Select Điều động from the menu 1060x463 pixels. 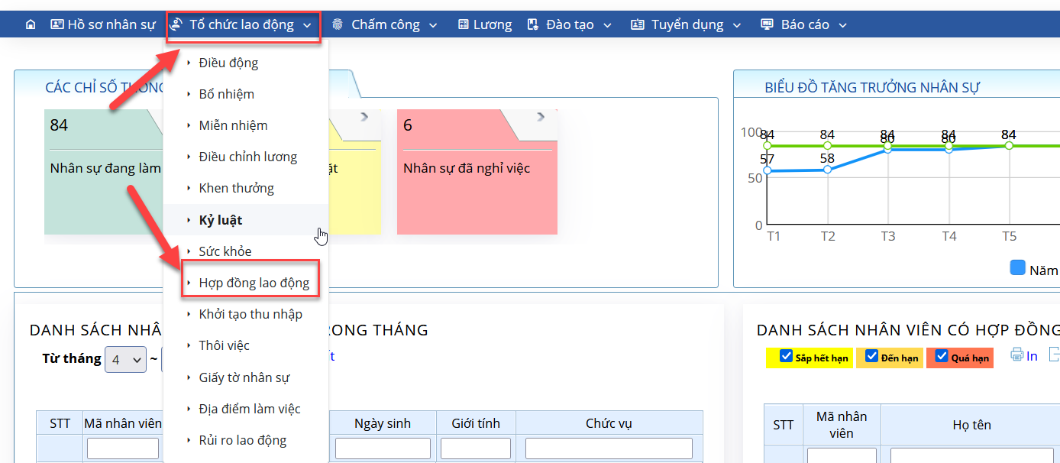[246, 63]
